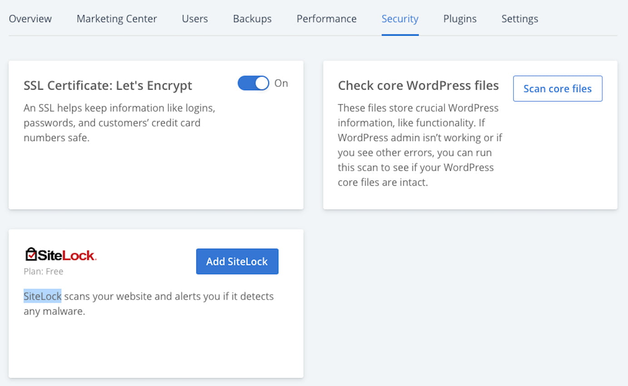Switch to the Settings tab
Screen dimensions: 628x386
tap(520, 19)
